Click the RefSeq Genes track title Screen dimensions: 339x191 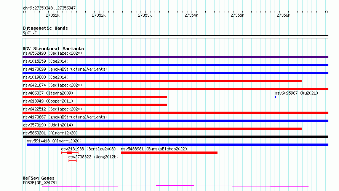click(x=38, y=178)
